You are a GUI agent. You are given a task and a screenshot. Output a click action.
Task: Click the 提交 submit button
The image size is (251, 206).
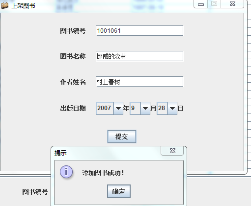point(122,137)
